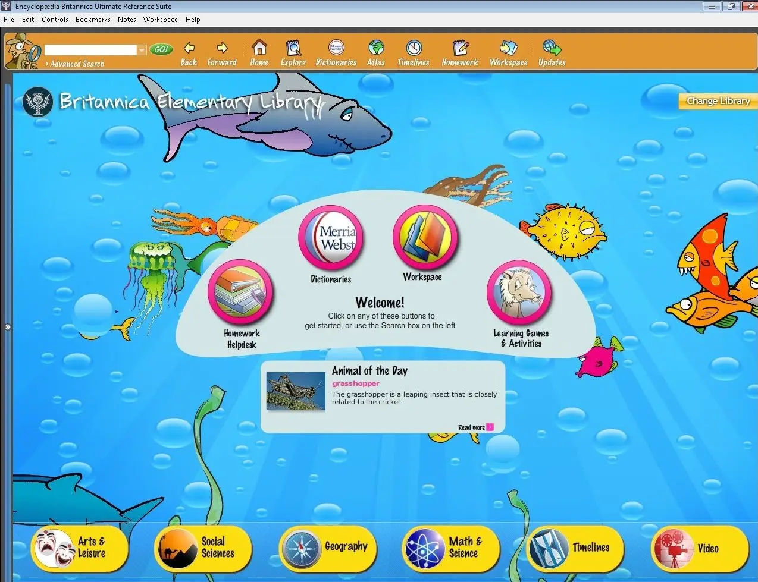Open the Workspace icon in top toolbar

[509, 48]
